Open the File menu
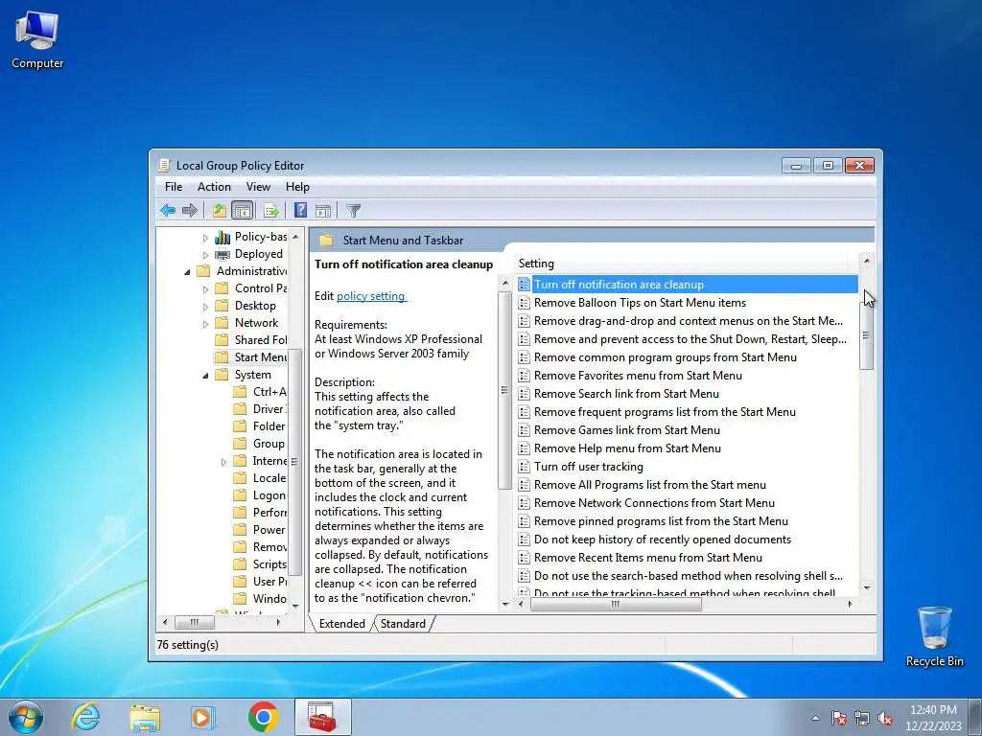Screen dimensions: 982x736 click(174, 187)
